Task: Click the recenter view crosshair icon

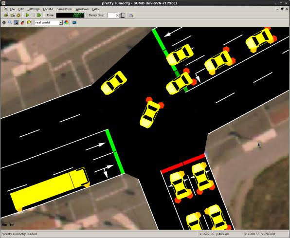Action: [4, 22]
